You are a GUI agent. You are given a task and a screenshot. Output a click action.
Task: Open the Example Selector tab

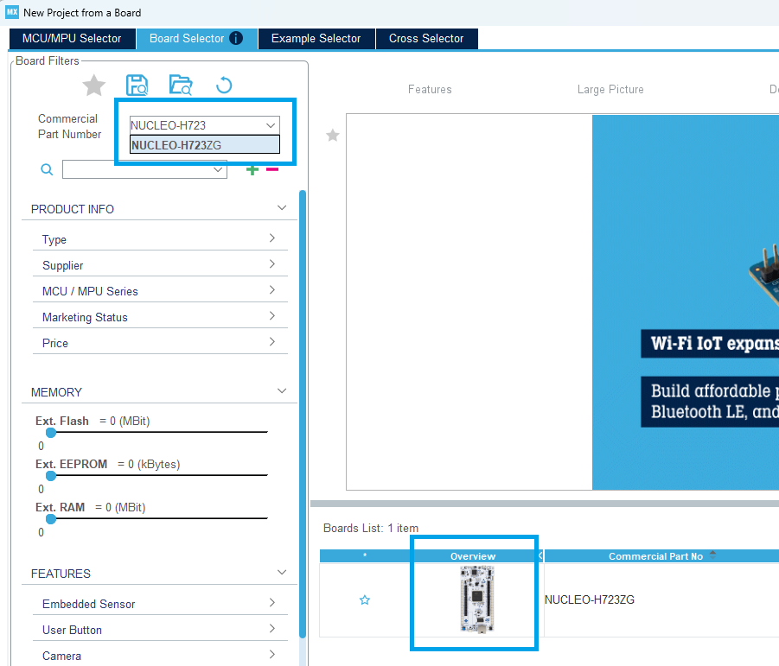pos(316,39)
